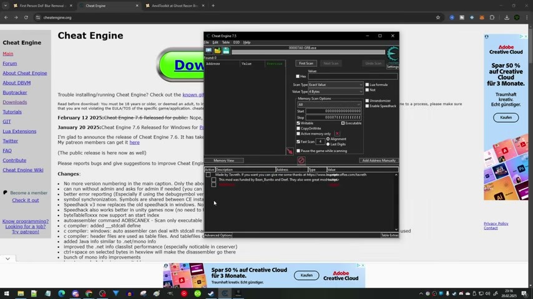
Task: Open Advanced Options
Action: 218,235
